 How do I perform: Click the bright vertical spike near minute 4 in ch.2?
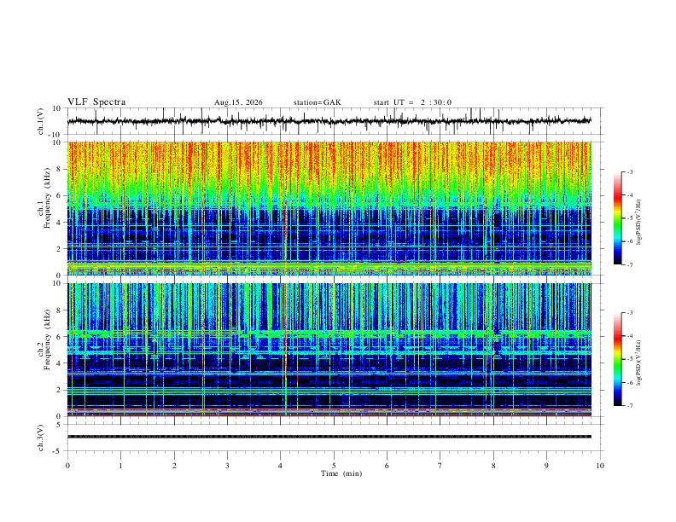[x=285, y=350]
